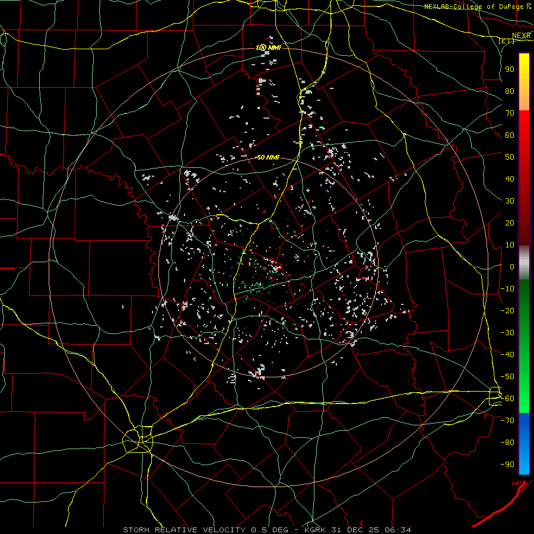The height and width of the screenshot is (534, 534).
Task: Click the positive "30" scale value
Action: [510, 201]
